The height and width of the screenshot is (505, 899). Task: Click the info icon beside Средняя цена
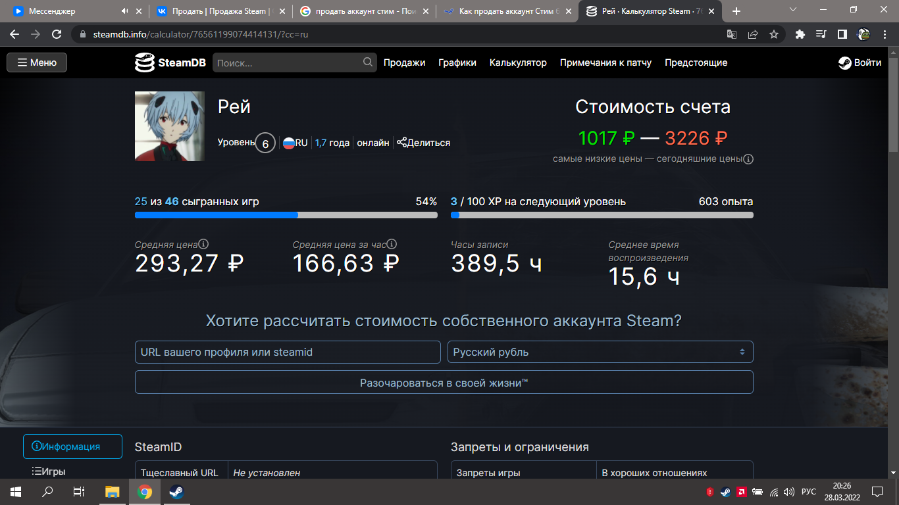point(204,244)
